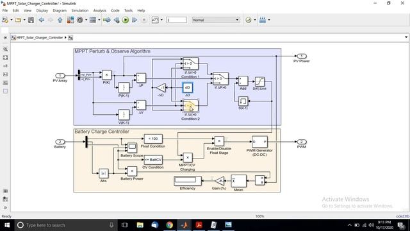Open the Display menu
The image size is (410, 231).
(x=42, y=10)
